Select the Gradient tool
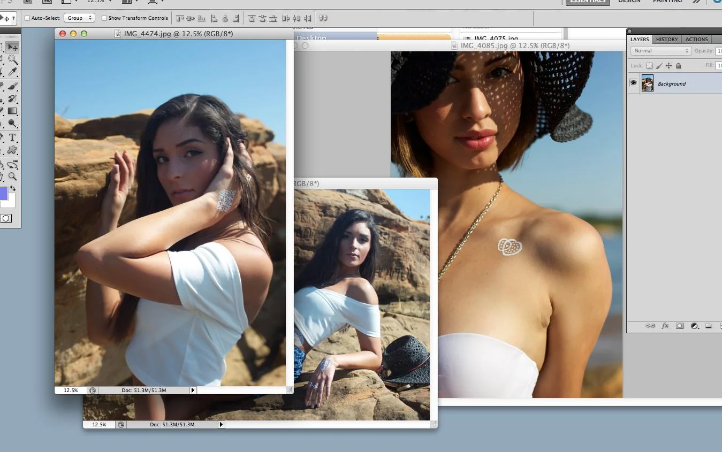The width and height of the screenshot is (722, 452). click(12, 111)
